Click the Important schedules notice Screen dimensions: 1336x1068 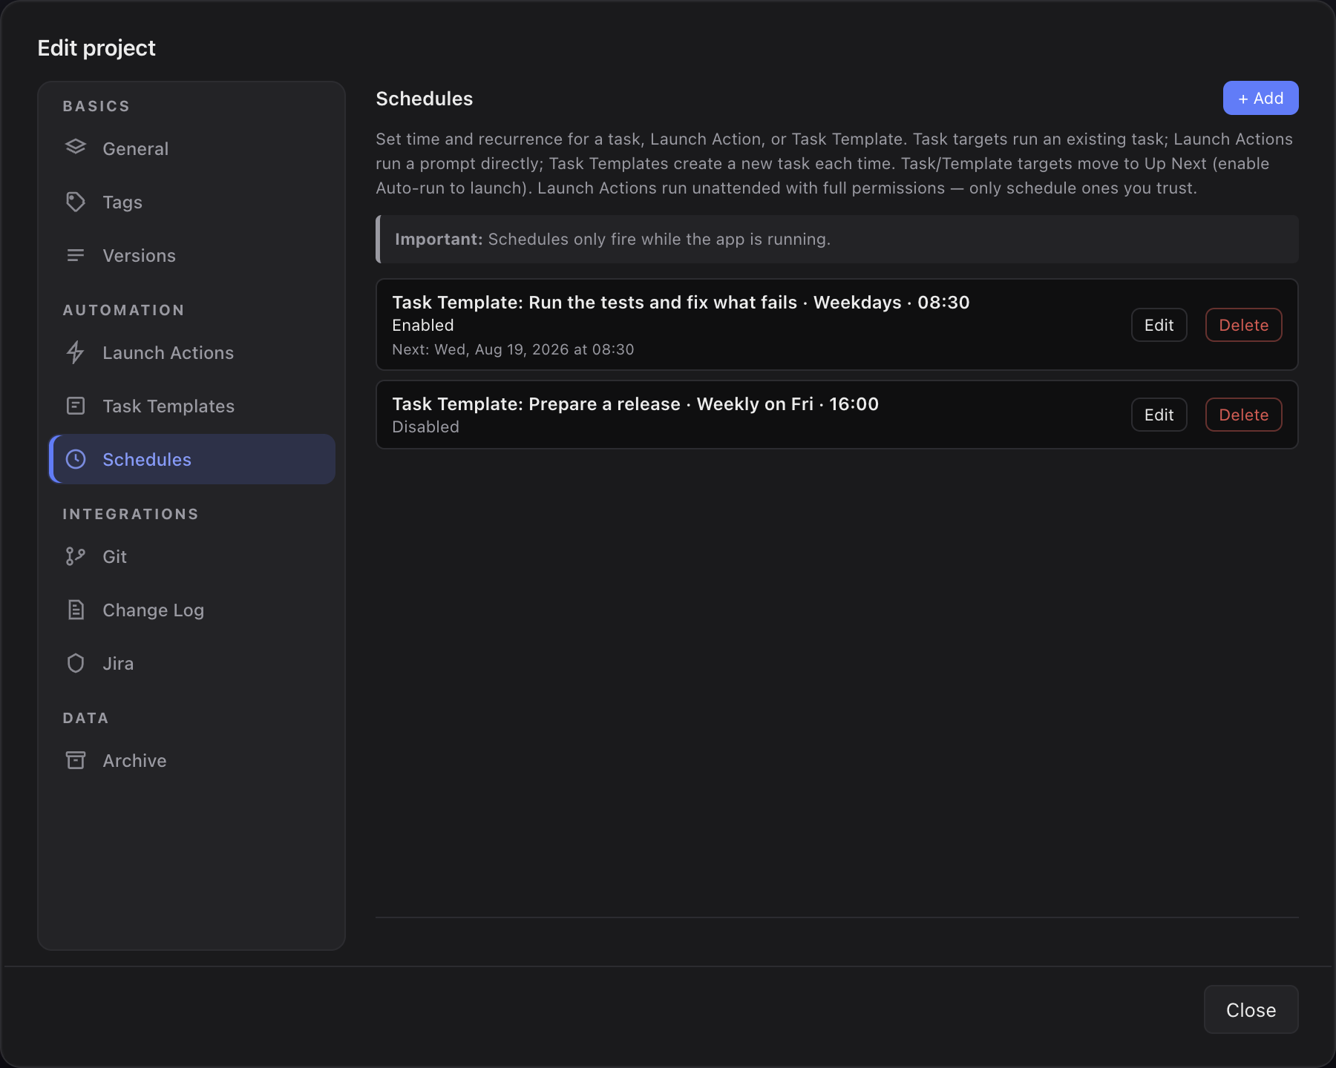click(837, 239)
